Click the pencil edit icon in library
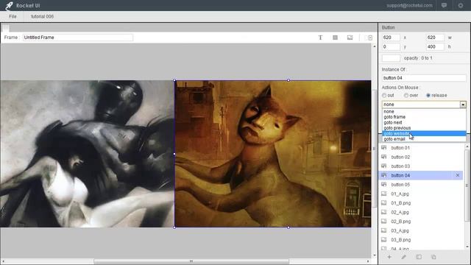 pyautogui.click(x=404, y=257)
